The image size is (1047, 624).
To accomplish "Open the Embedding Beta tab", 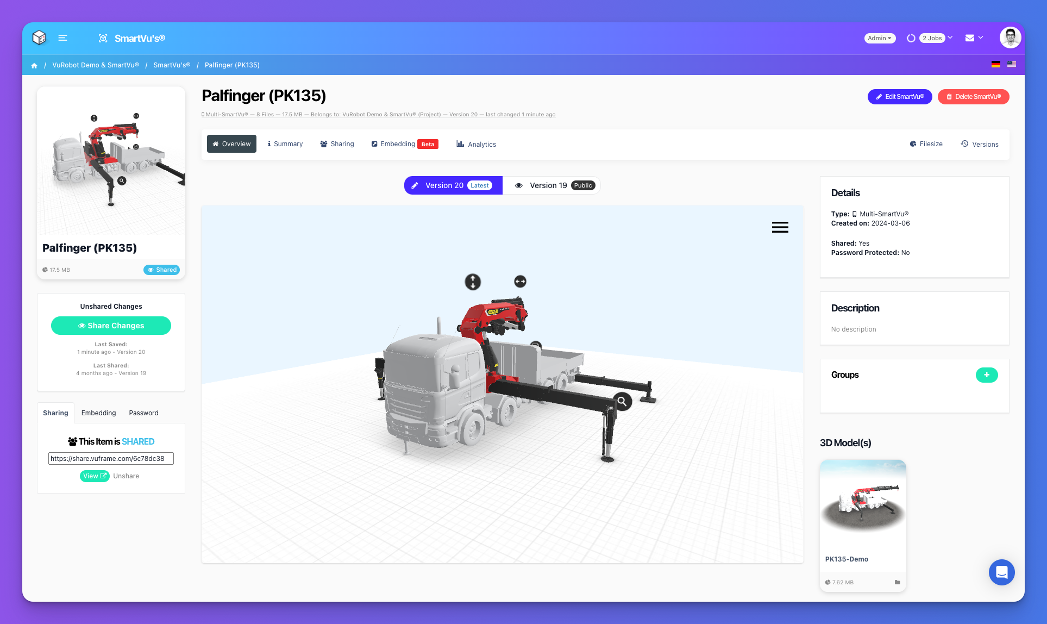I will [x=405, y=144].
